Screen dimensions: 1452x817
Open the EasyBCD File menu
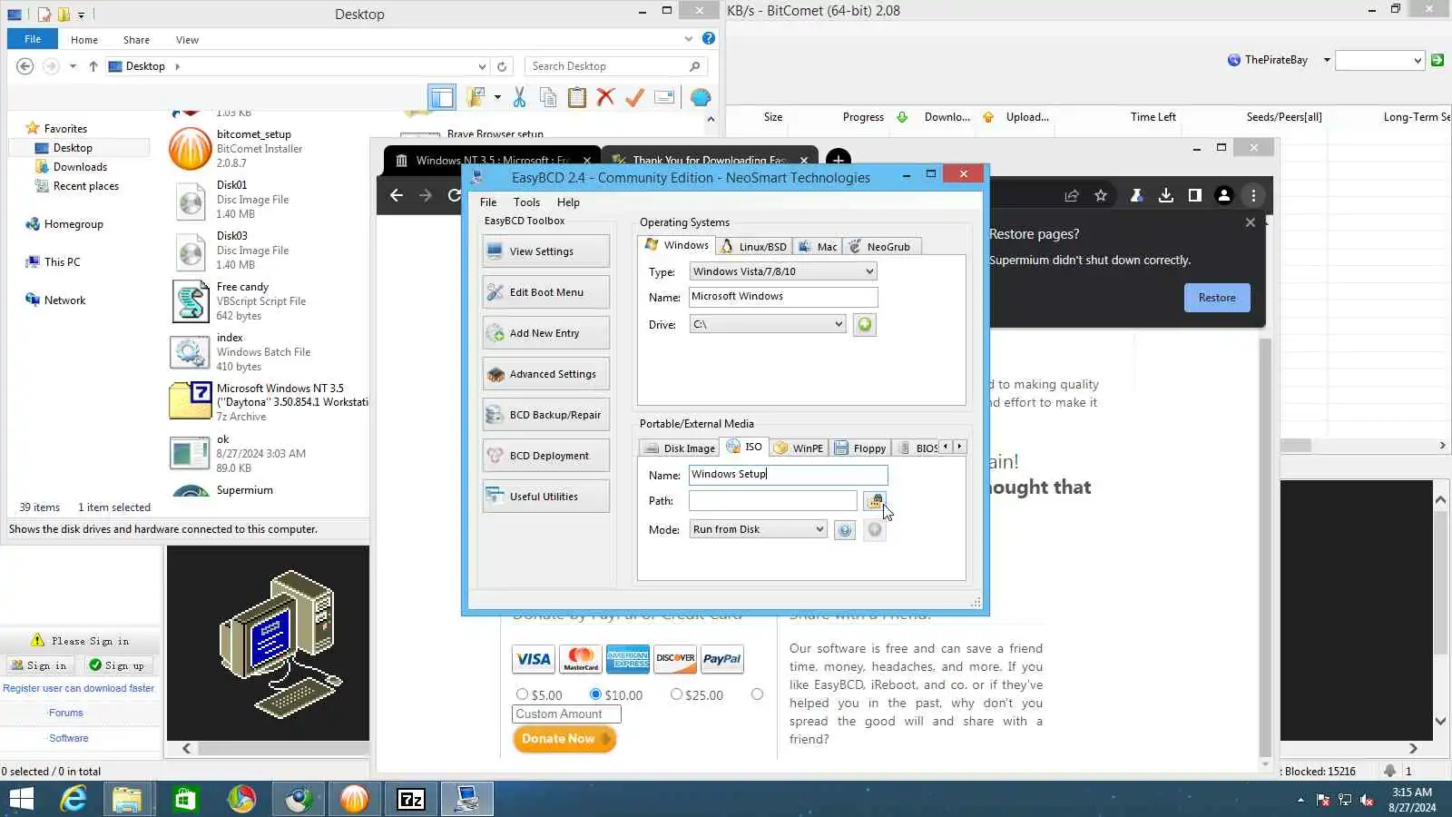click(488, 202)
